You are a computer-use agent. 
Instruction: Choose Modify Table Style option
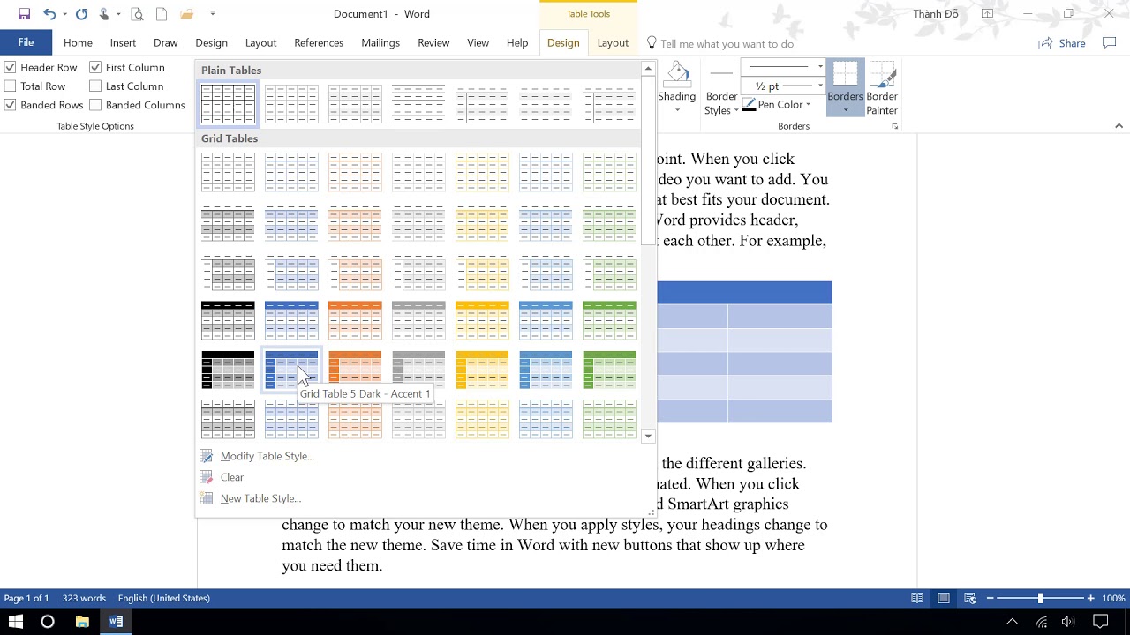click(x=267, y=456)
